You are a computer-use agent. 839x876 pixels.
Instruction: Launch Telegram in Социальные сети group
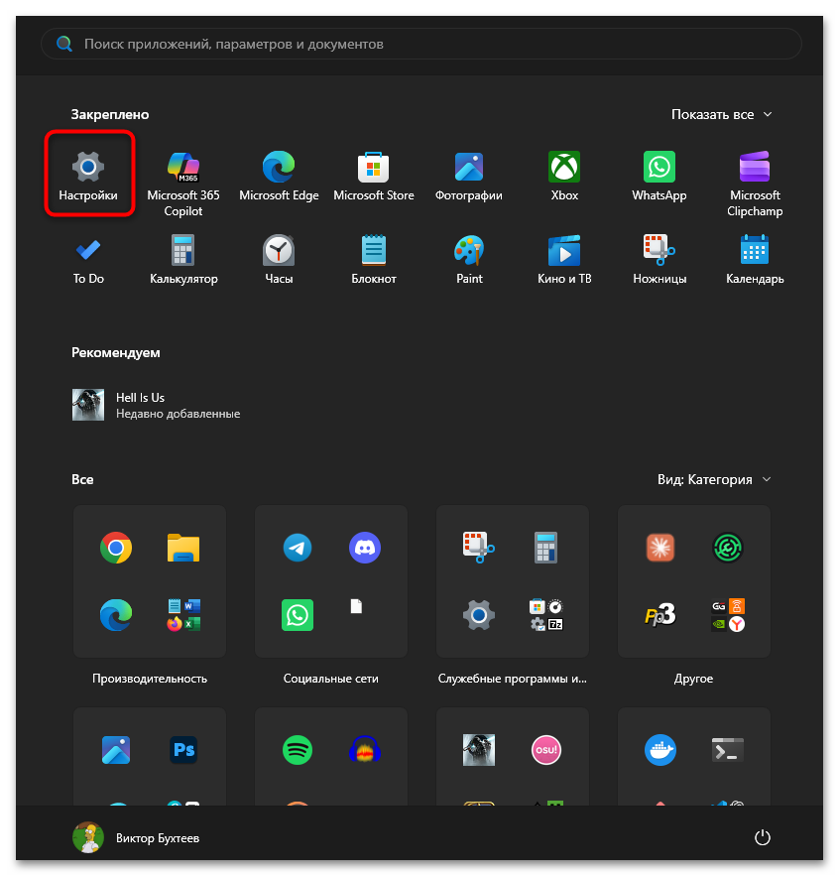(x=298, y=548)
